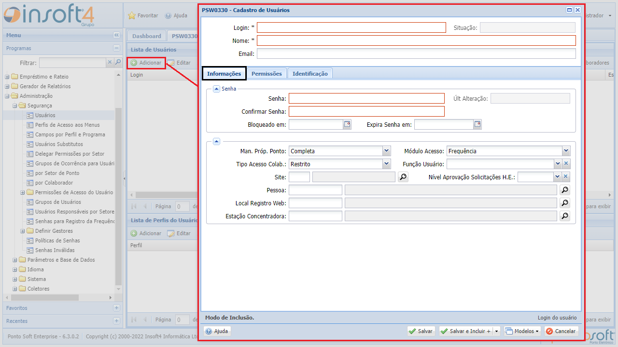Clear the Função Usuário field with X icon
Image resolution: width=618 pixels, height=347 pixels.
pyautogui.click(x=566, y=164)
